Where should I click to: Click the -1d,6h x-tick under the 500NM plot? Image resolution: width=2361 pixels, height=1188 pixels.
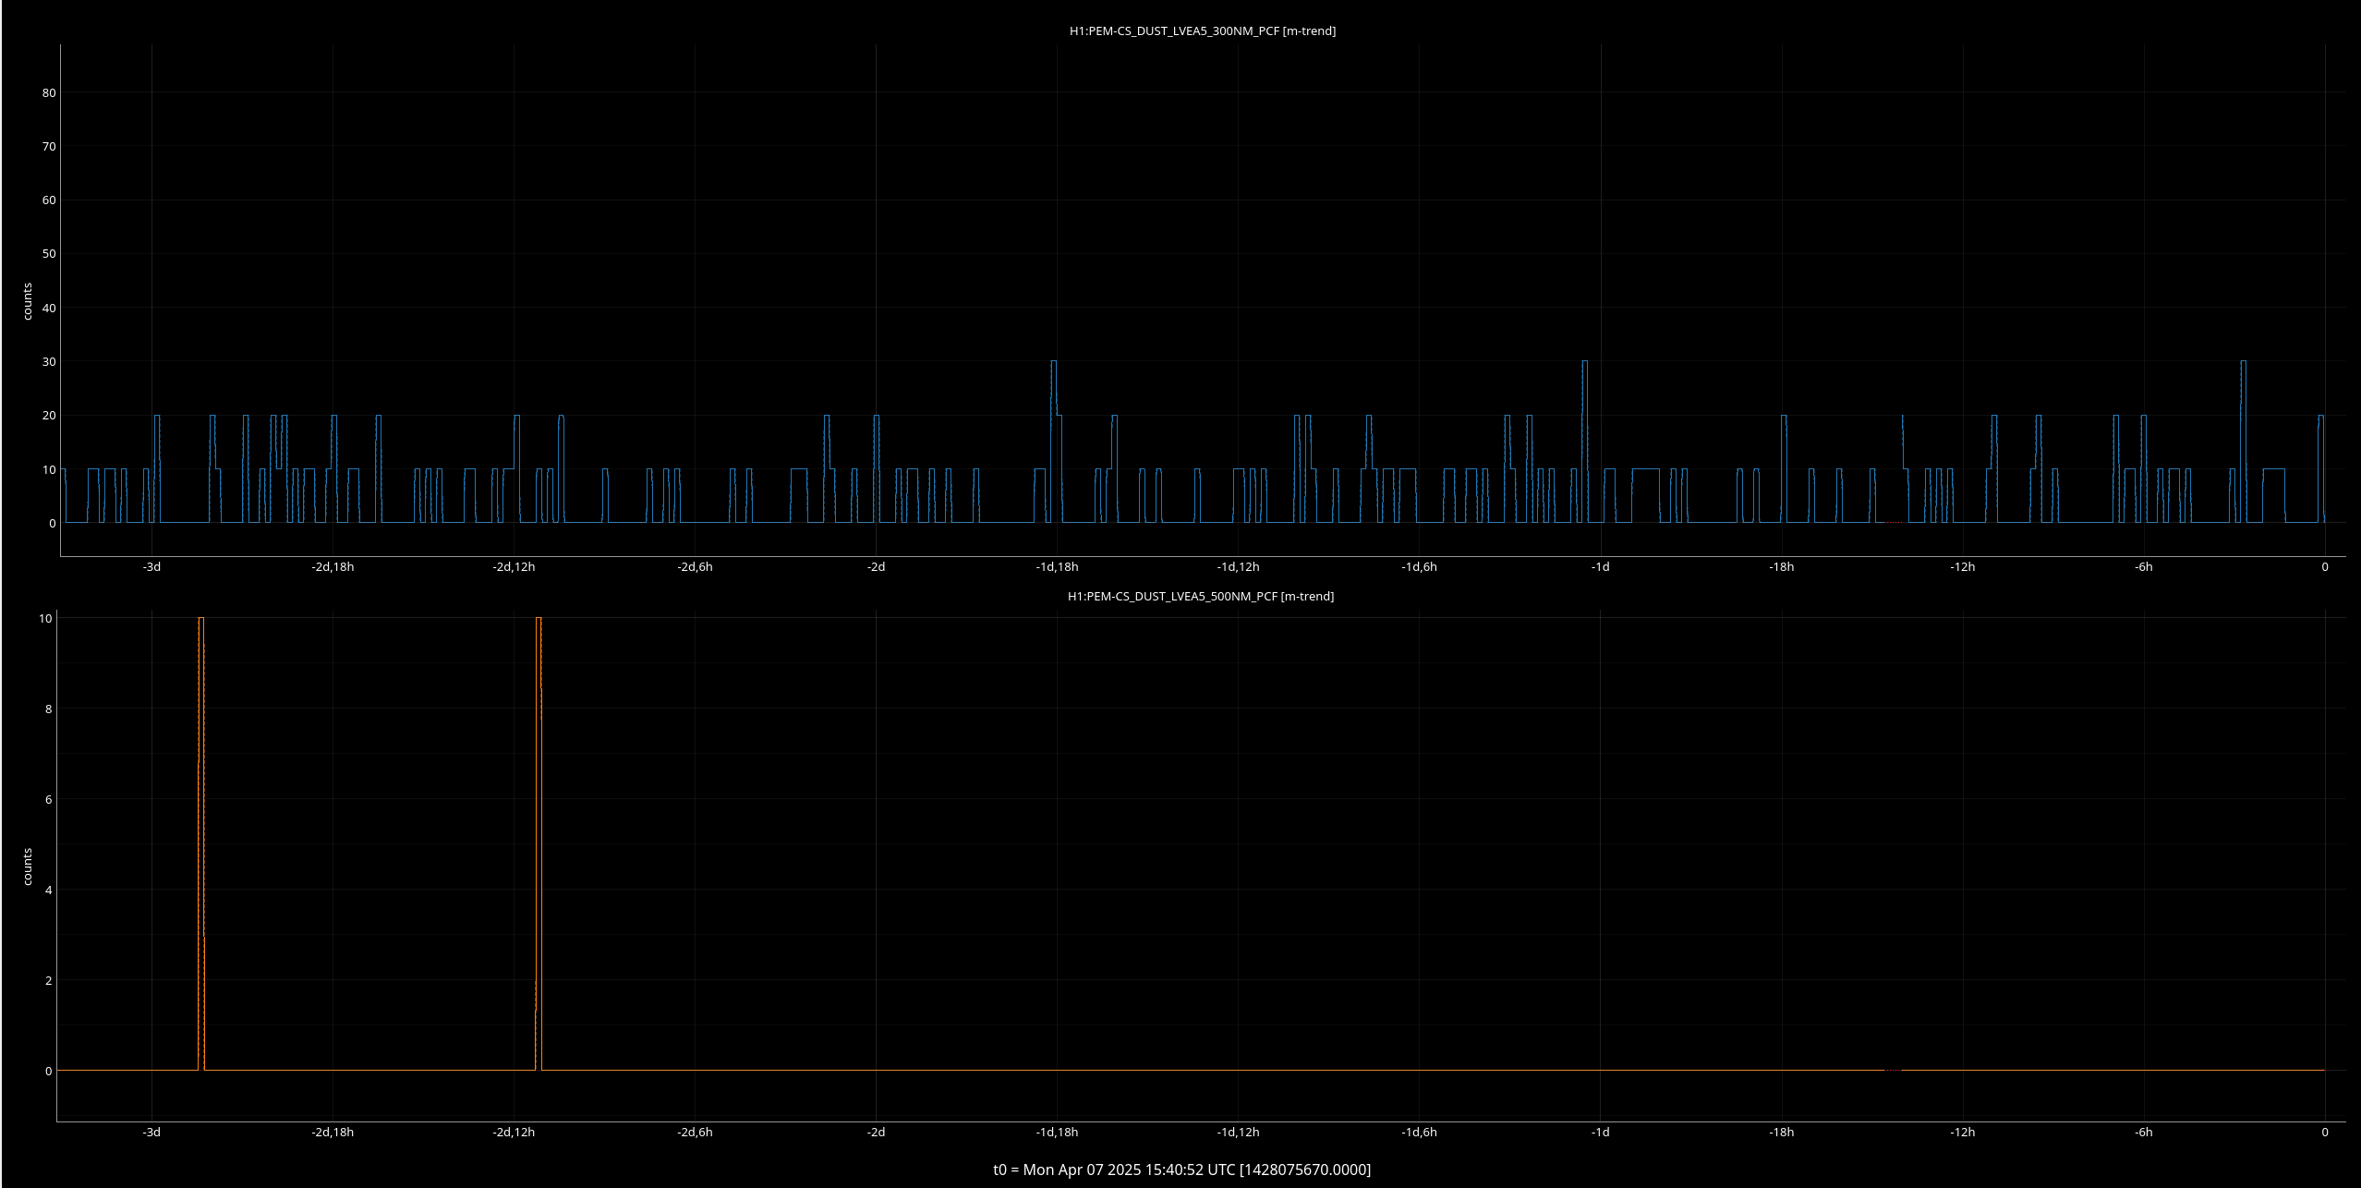click(1419, 1132)
